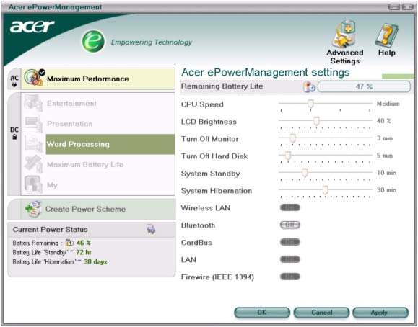Select the Presentation power profile
This screenshot has height=327, width=418.
click(x=98, y=124)
